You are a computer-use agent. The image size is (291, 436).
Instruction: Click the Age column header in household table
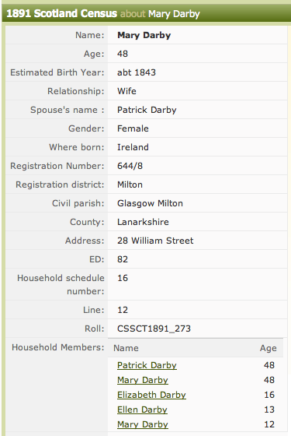pyautogui.click(x=268, y=348)
